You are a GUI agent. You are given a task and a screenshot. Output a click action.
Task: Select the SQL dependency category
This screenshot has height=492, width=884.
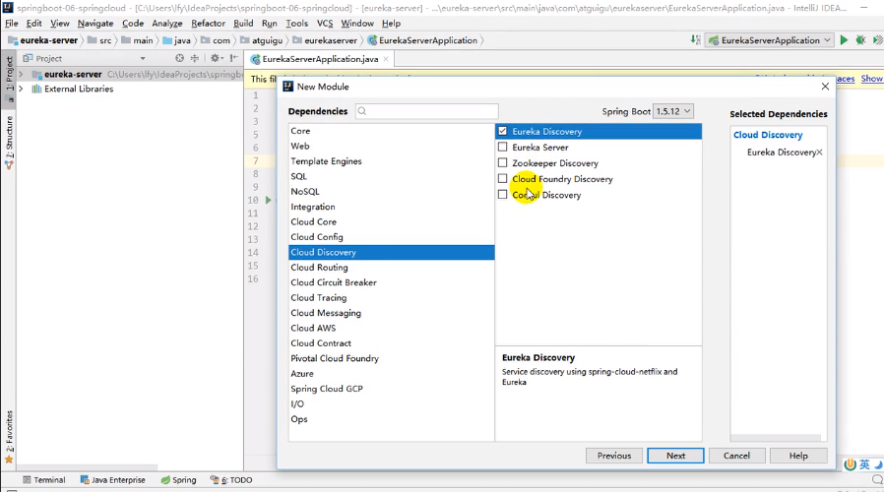click(391, 176)
